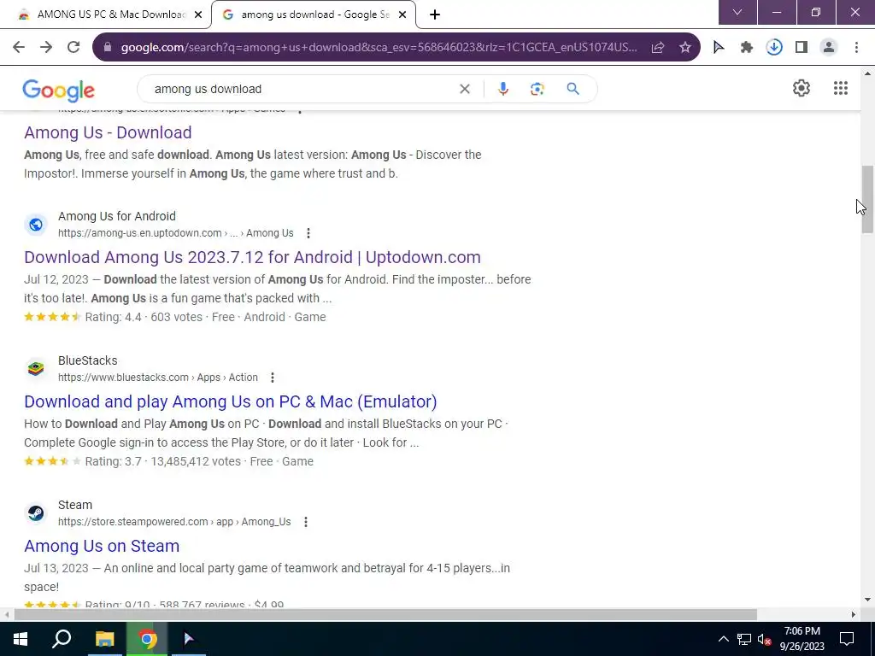The image size is (875, 656).
Task: Open the Windows notification center
Action: [847, 639]
